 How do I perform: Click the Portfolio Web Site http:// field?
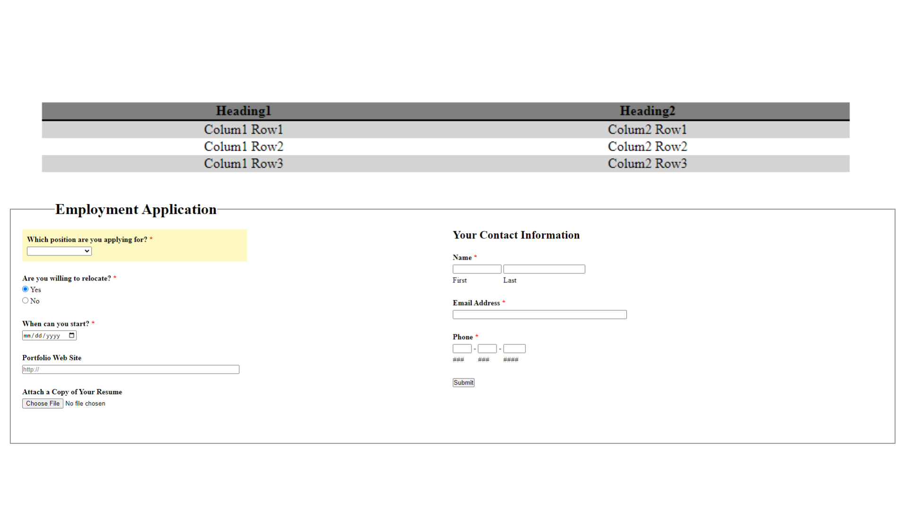pos(130,369)
